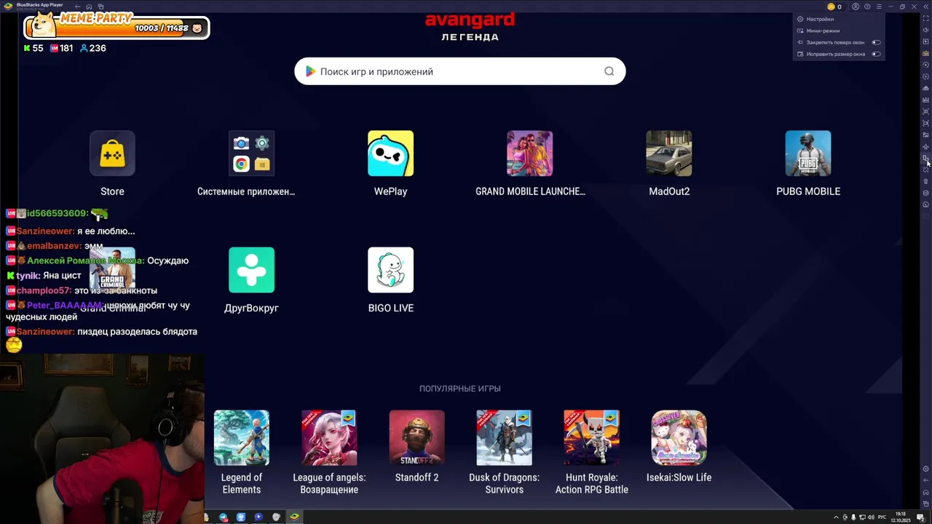Image resolution: width=932 pixels, height=524 pixels.
Task: Open Настройки from the menu
Action: 820,19
